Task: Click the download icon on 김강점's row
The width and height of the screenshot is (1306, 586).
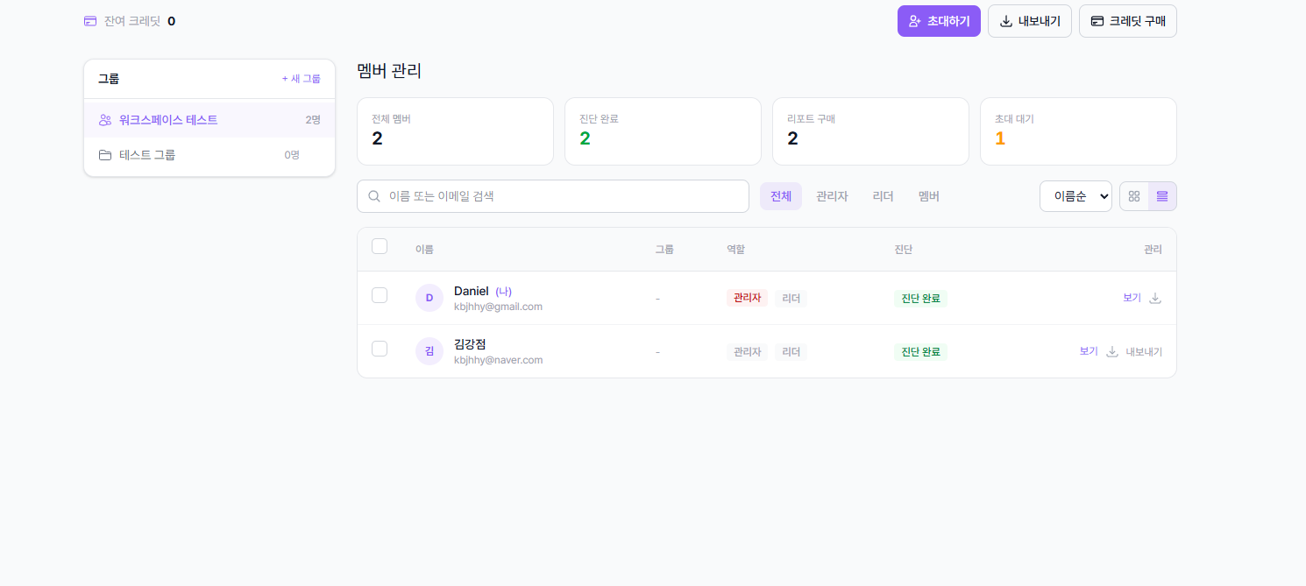Action: pos(1111,350)
